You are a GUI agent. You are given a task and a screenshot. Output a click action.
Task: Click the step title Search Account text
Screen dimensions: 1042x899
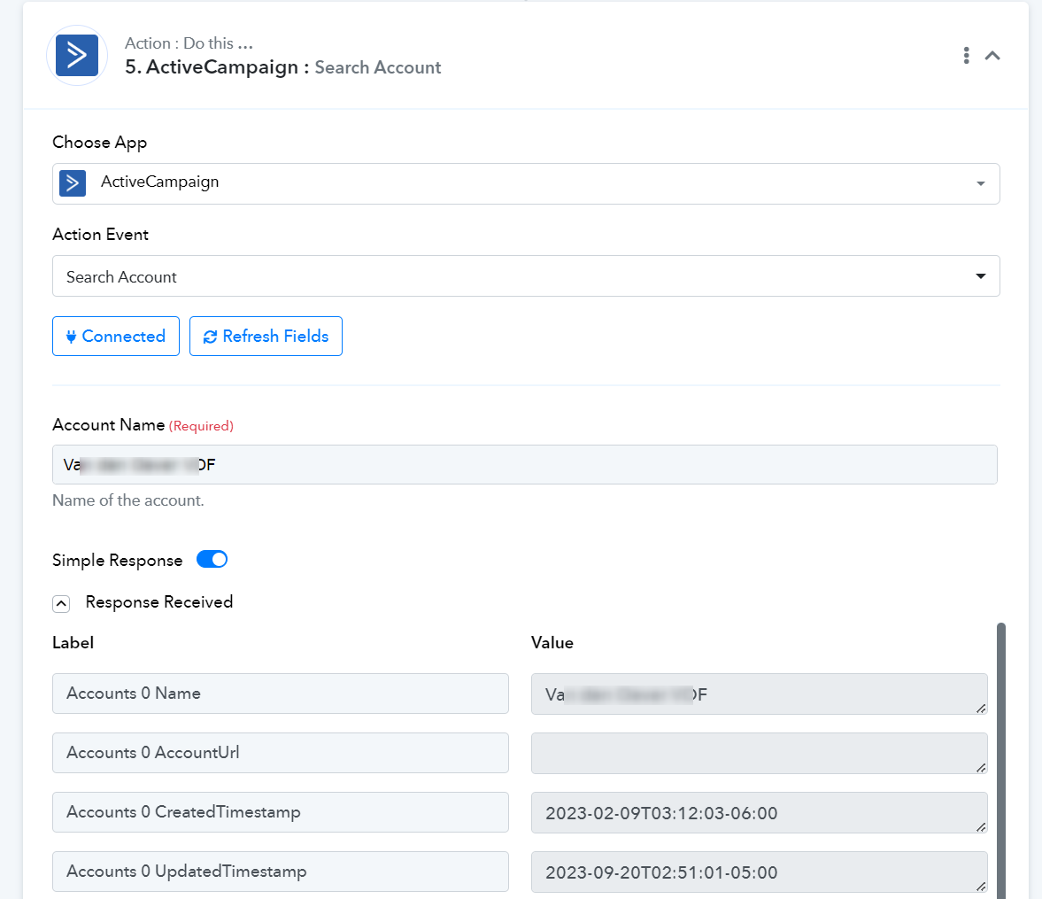[x=377, y=68]
